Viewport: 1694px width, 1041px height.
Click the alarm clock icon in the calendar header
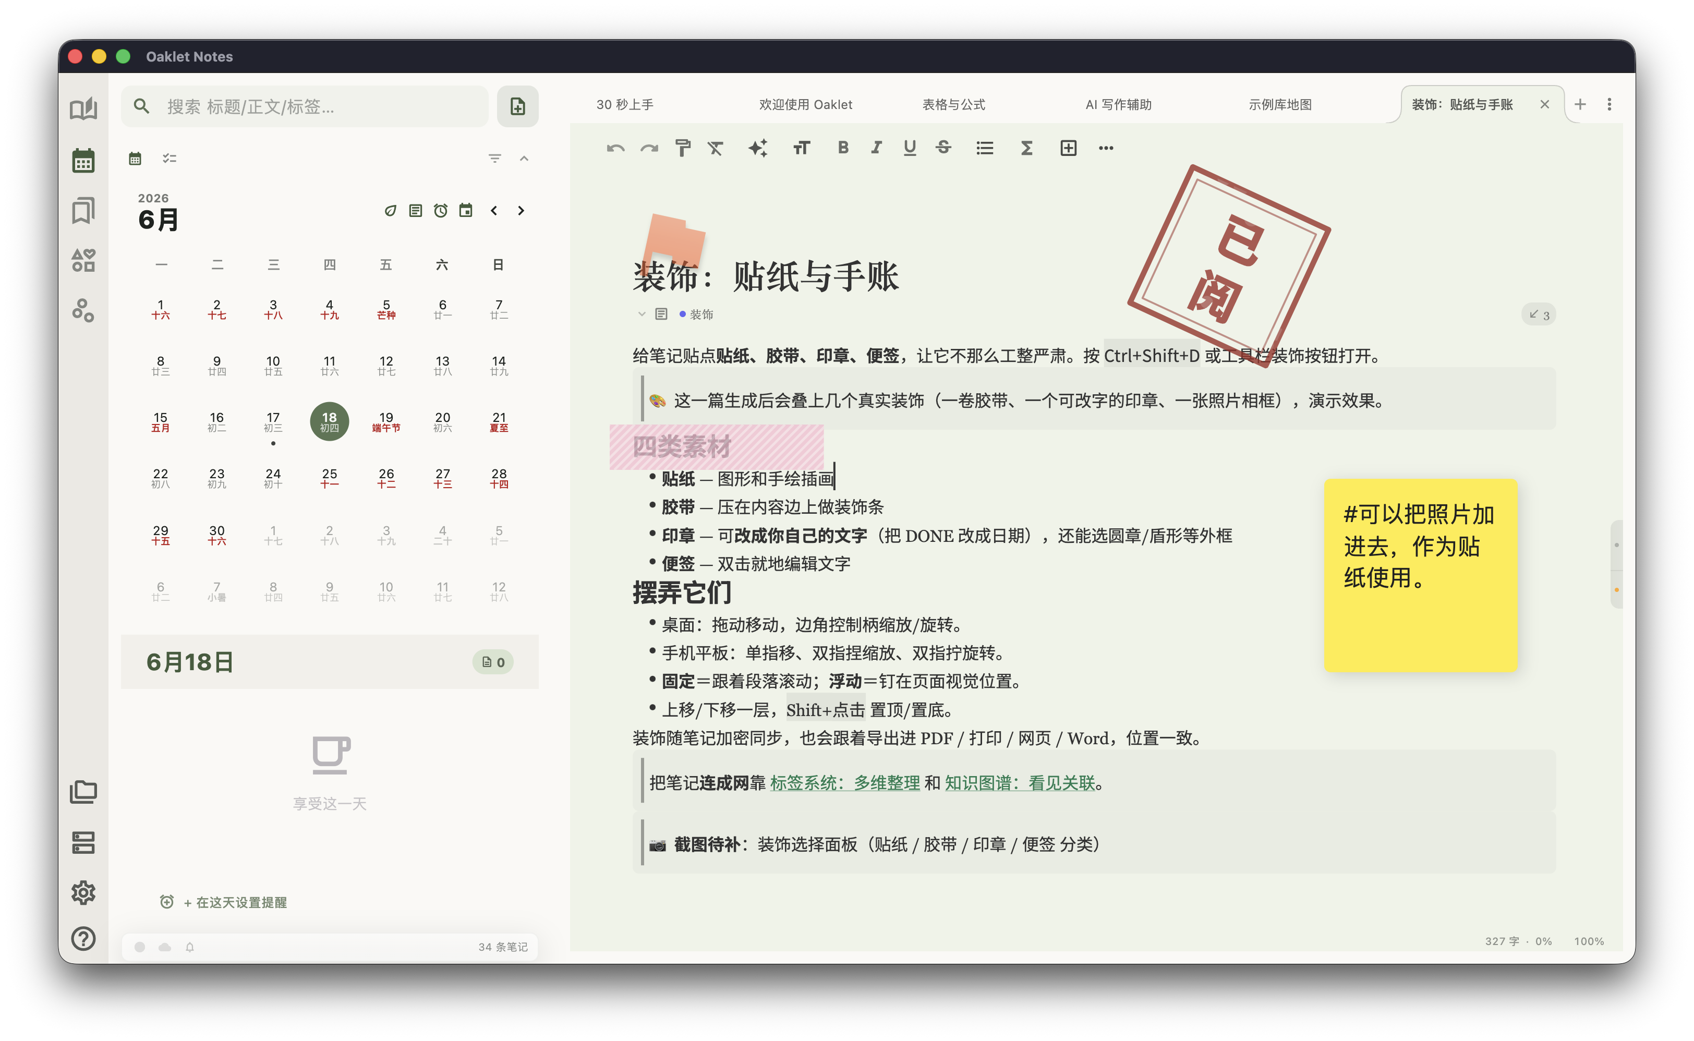tap(441, 211)
